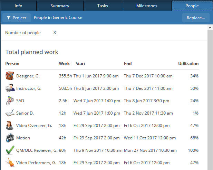Click the 68% utilization value
The width and height of the screenshot is (213, 170).
tap(194, 138)
